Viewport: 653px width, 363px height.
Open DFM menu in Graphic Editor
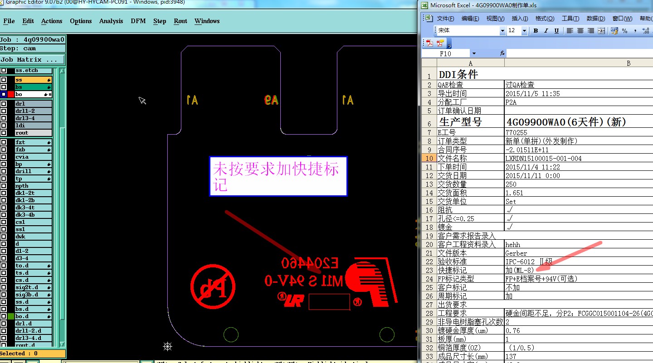(x=138, y=21)
